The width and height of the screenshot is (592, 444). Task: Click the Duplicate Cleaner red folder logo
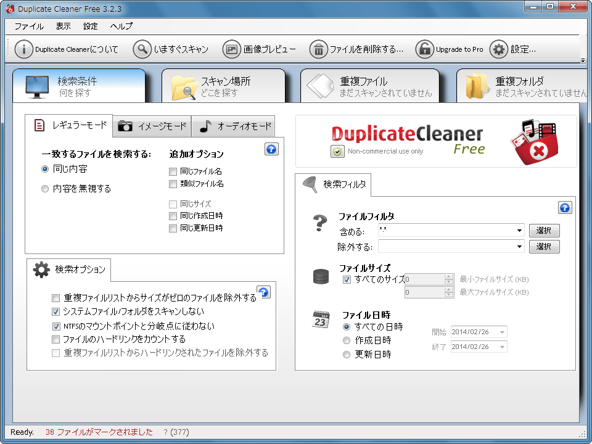pos(535,142)
